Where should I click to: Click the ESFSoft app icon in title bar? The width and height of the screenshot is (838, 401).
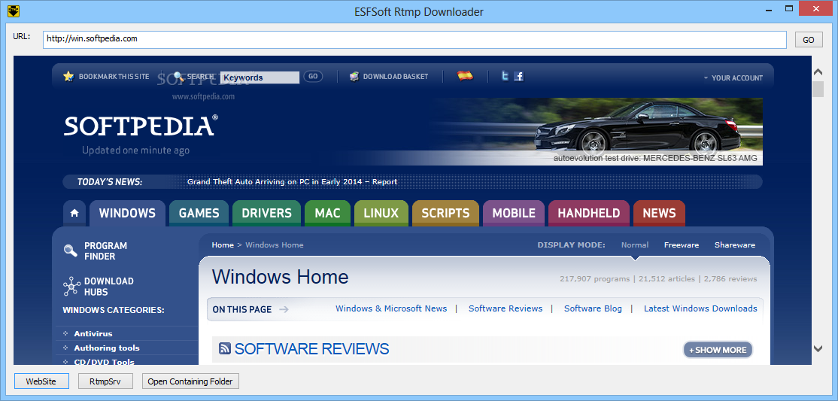click(x=14, y=11)
